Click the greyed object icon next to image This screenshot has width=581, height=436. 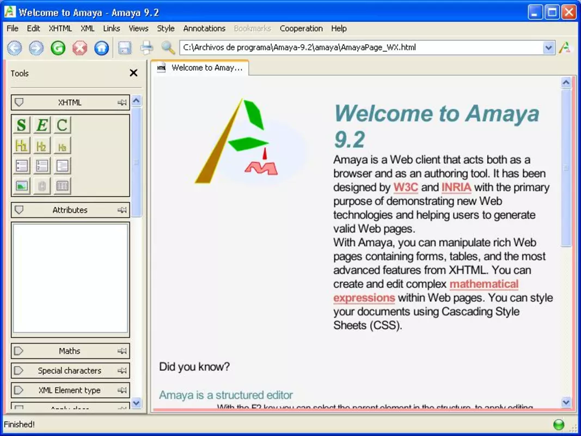41,186
